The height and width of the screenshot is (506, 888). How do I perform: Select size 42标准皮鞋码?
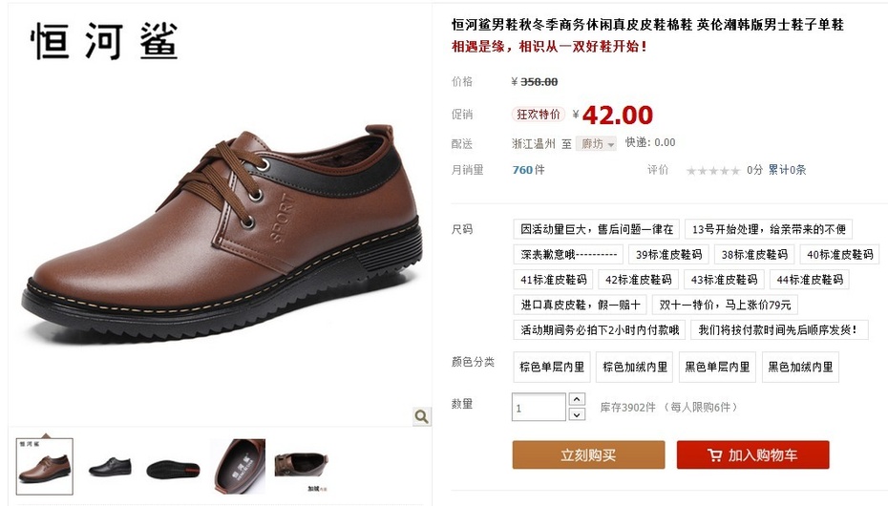[x=638, y=280]
